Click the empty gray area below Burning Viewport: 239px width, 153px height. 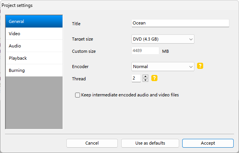point(34,102)
